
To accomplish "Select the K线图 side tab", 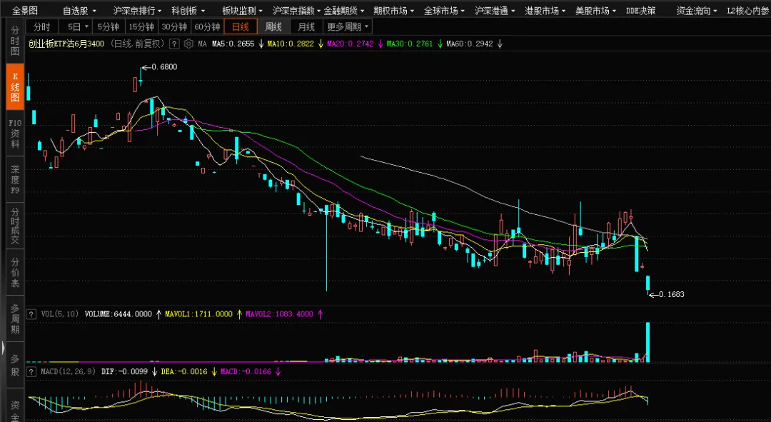I will point(15,87).
